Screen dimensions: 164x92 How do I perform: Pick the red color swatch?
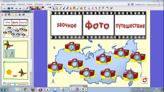[30, 7]
